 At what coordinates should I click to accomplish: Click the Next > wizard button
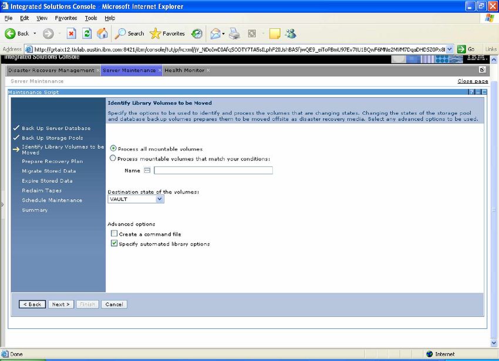61,304
